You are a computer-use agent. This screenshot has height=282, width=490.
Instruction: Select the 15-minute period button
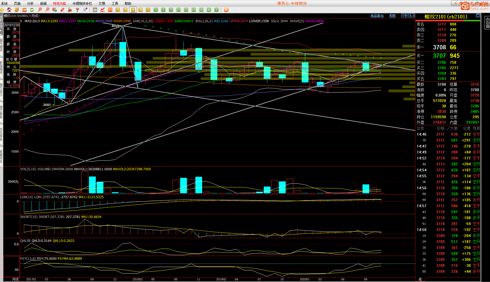179,10
